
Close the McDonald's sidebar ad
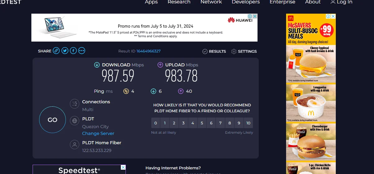point(333,16)
